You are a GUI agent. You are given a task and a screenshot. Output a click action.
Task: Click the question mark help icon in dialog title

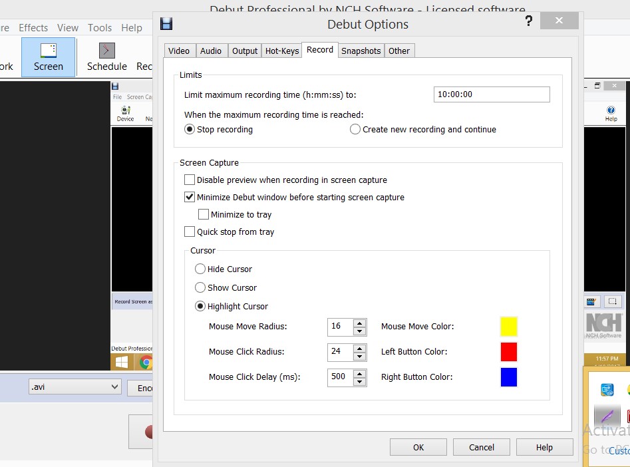pos(529,21)
